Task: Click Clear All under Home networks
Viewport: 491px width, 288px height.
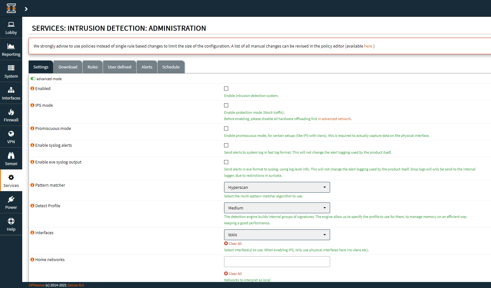Action: 233,274
